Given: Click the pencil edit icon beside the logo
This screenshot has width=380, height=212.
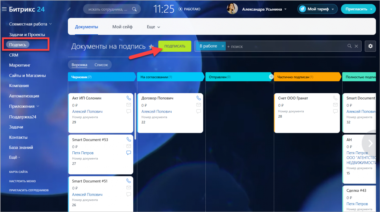Looking at the screenshot, I should 69,9.
